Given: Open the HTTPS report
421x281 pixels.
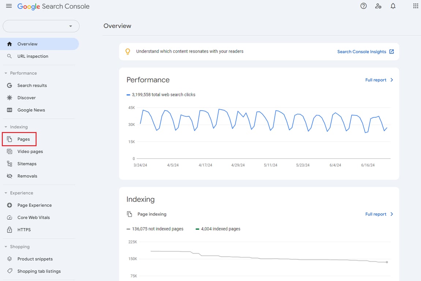Looking at the screenshot, I should tap(24, 229).
